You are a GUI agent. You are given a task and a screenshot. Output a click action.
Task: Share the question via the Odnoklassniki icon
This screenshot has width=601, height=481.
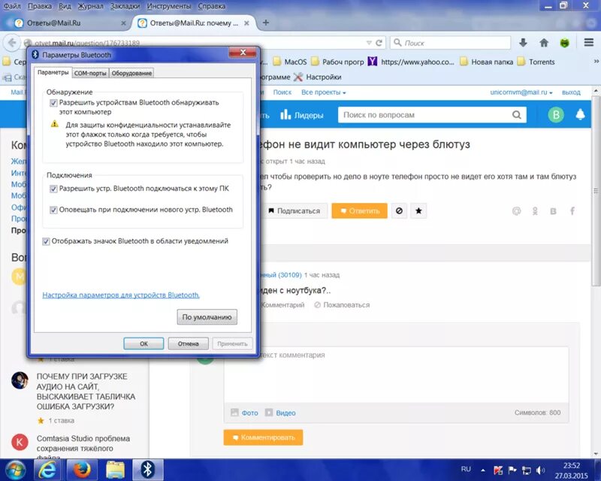pyautogui.click(x=535, y=211)
